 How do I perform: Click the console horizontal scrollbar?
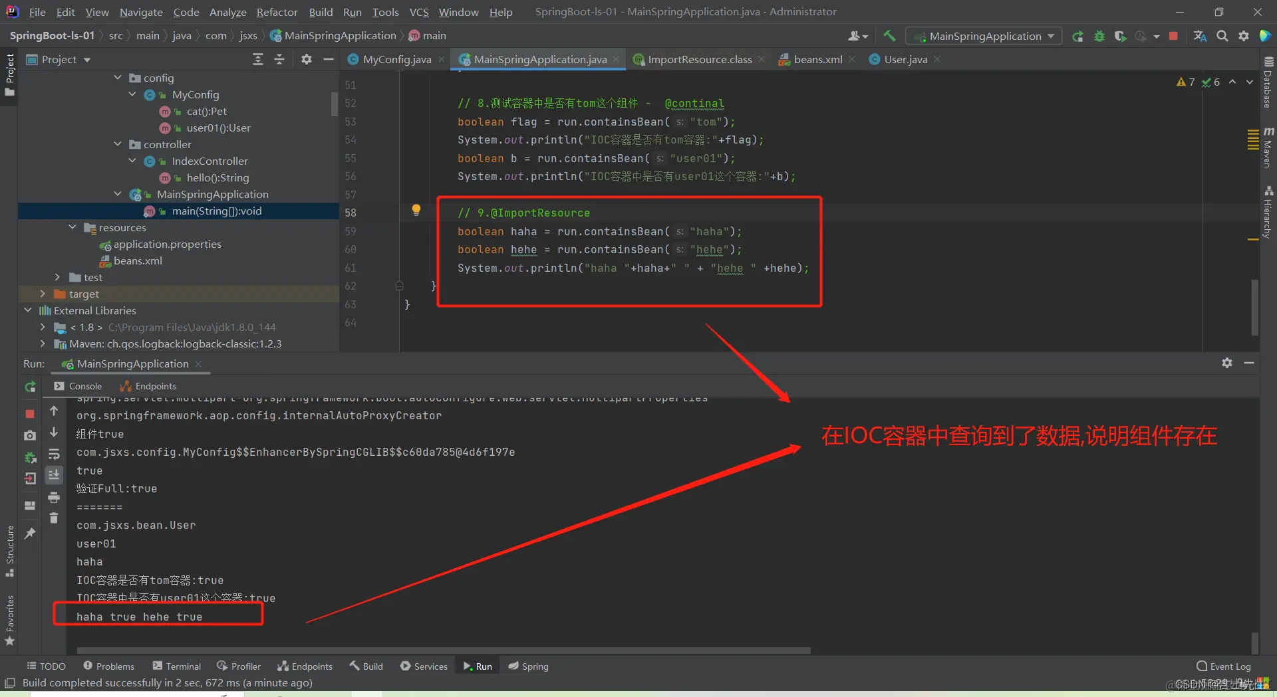pyautogui.click(x=444, y=650)
